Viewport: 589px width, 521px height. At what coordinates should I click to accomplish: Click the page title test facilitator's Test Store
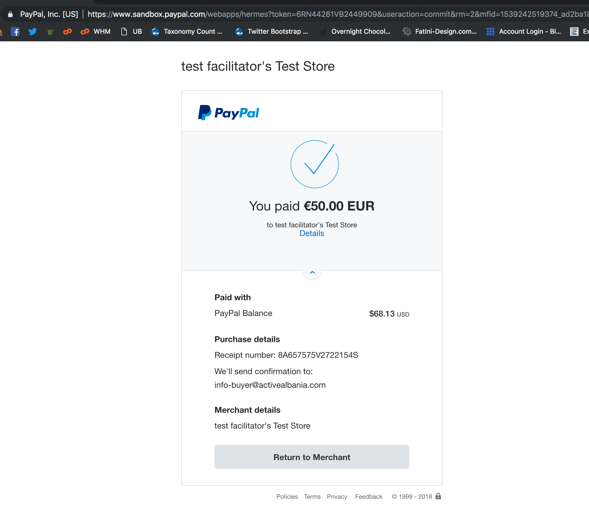coord(258,66)
